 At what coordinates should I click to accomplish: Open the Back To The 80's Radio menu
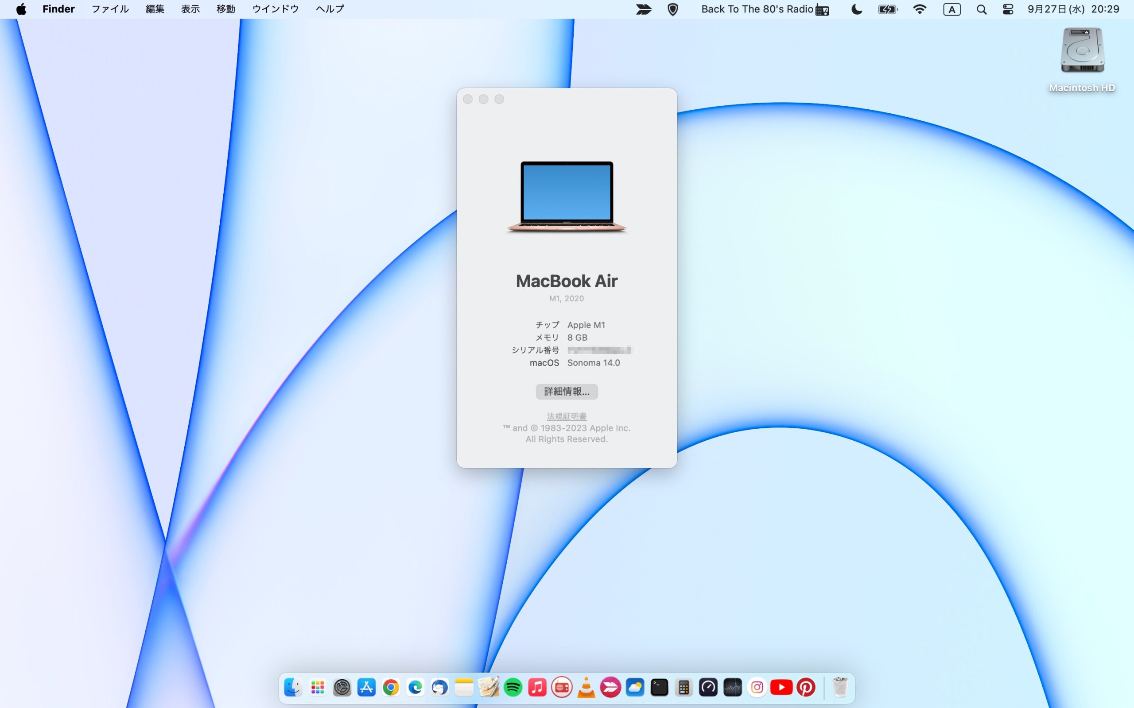[x=765, y=9]
